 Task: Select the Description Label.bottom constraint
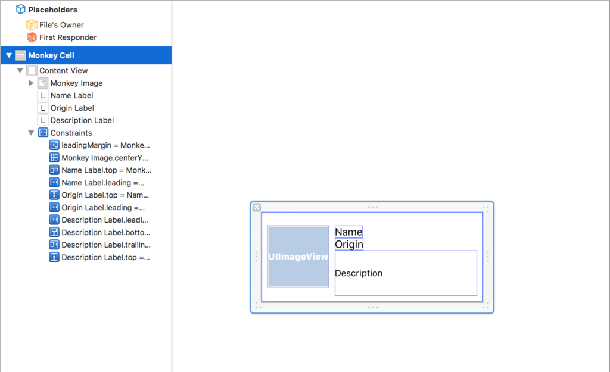(x=105, y=233)
